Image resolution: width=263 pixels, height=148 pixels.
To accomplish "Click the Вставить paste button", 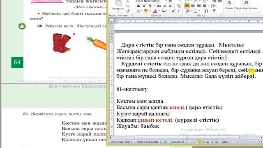I will pos(118,6).
